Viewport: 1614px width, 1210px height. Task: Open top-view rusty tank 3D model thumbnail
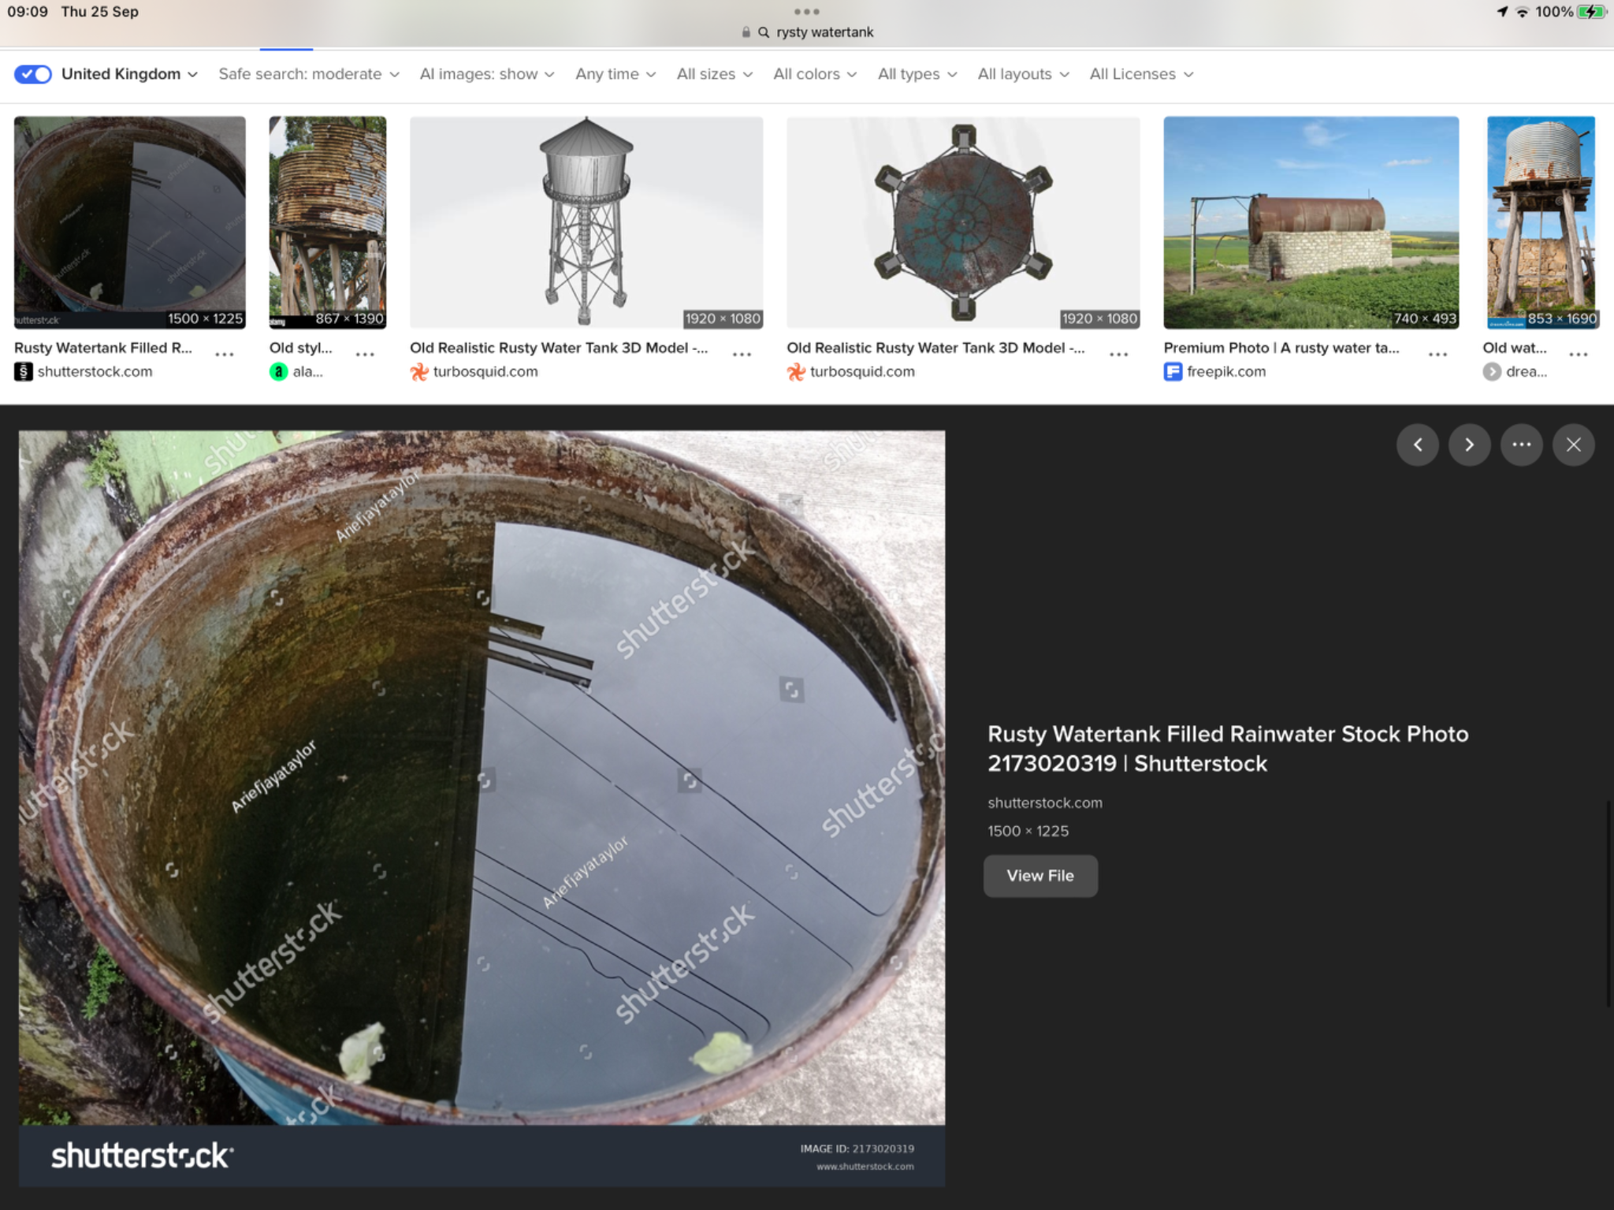[x=963, y=222]
